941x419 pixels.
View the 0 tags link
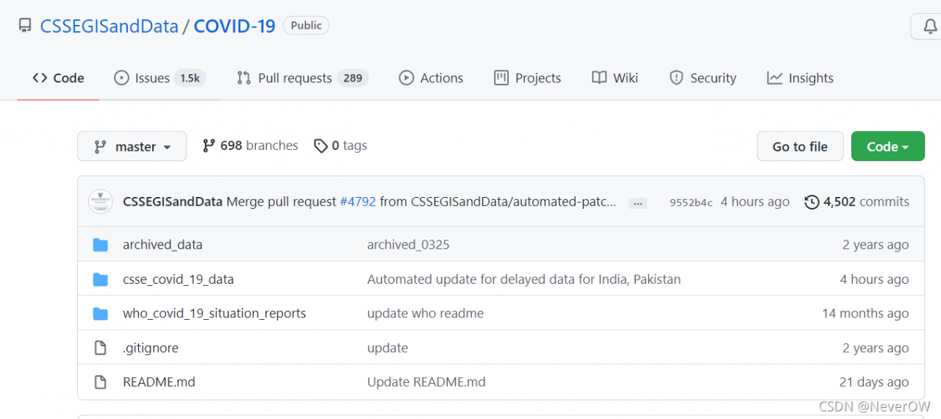click(340, 146)
